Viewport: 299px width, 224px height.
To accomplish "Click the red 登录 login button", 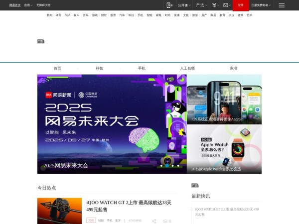I will (241, 5).
